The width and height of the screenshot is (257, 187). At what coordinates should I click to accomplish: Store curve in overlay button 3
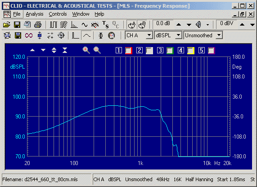(x=160, y=50)
